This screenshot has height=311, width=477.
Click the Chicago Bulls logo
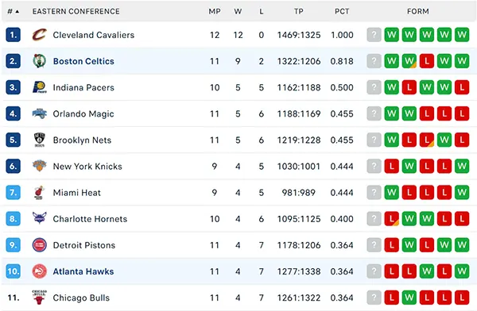pos(39,298)
